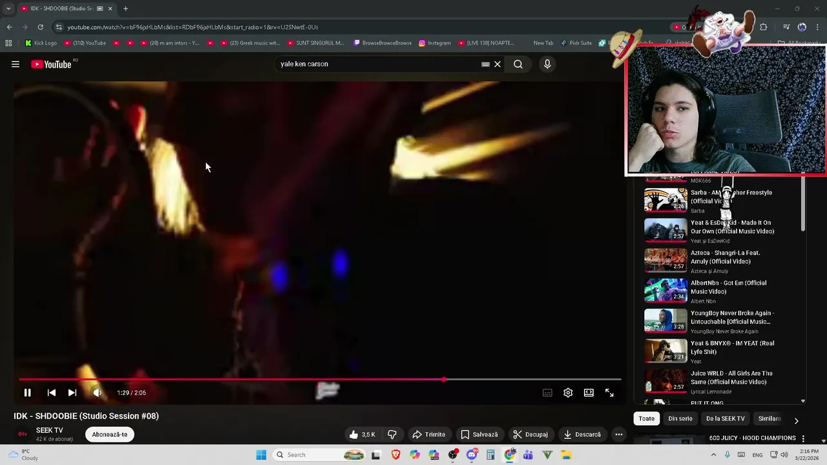Open the YouTube hamburger guide menu
Screen dimensions: 827x465
[16, 64]
